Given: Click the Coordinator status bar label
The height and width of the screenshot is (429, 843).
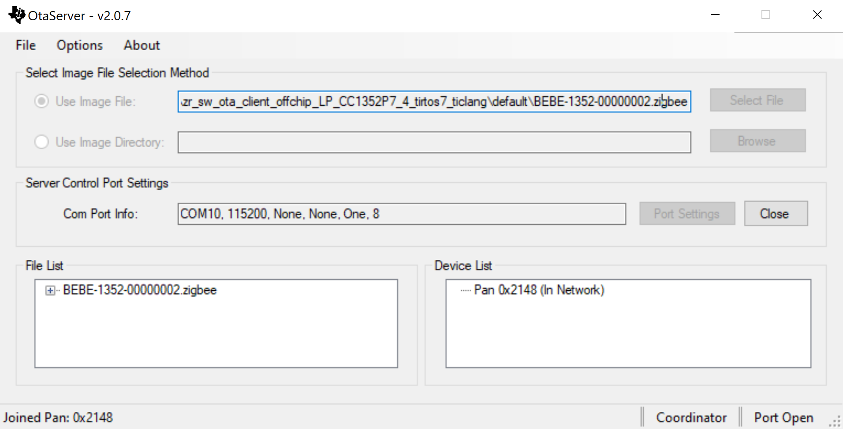Looking at the screenshot, I should (x=691, y=418).
